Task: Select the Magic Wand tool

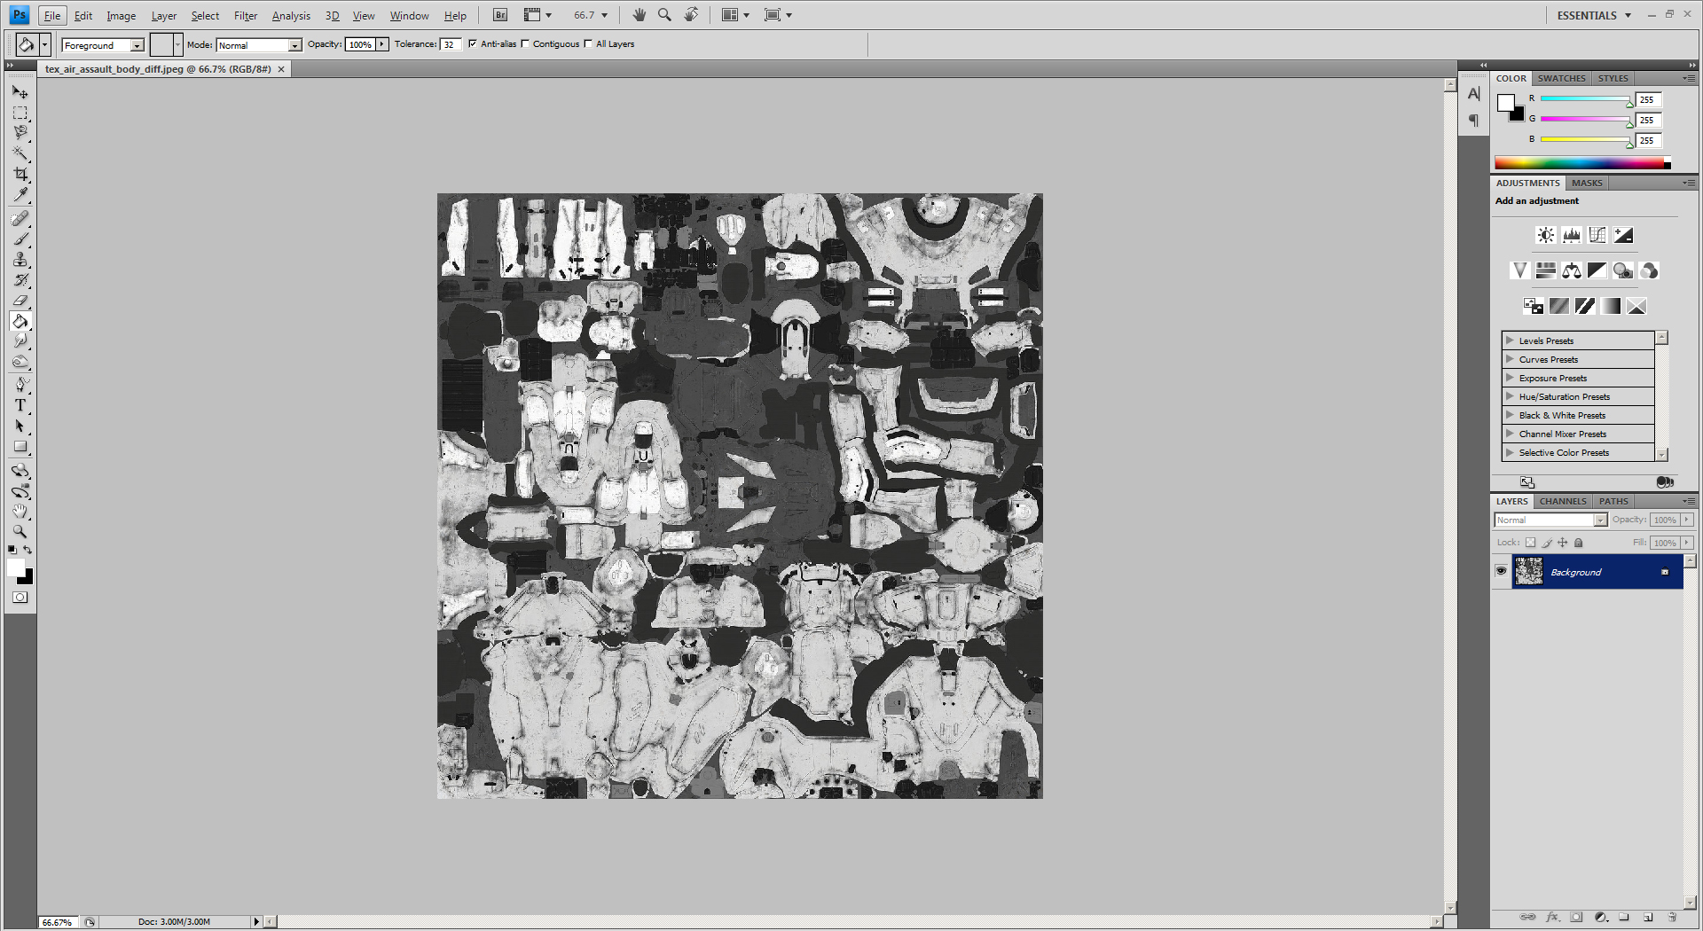Action: [x=20, y=153]
